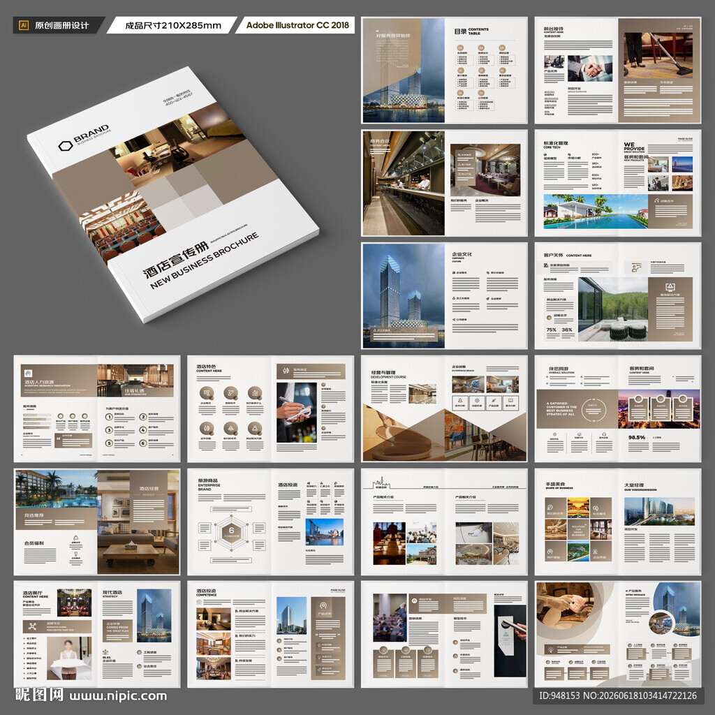The width and height of the screenshot is (715, 715).
Task: Select the '成品尺寸210X285mm' label
Action: pos(173,26)
